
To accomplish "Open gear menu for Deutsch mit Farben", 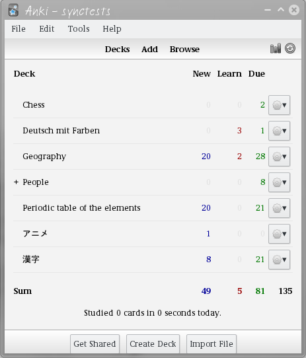I will coord(280,131).
